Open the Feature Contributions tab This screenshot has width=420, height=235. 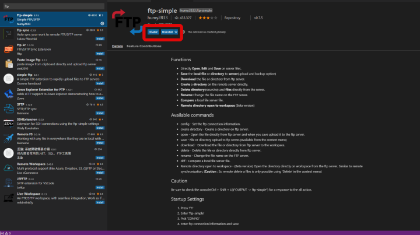coord(144,46)
